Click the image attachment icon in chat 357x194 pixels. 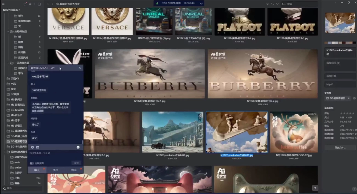(x=38, y=147)
